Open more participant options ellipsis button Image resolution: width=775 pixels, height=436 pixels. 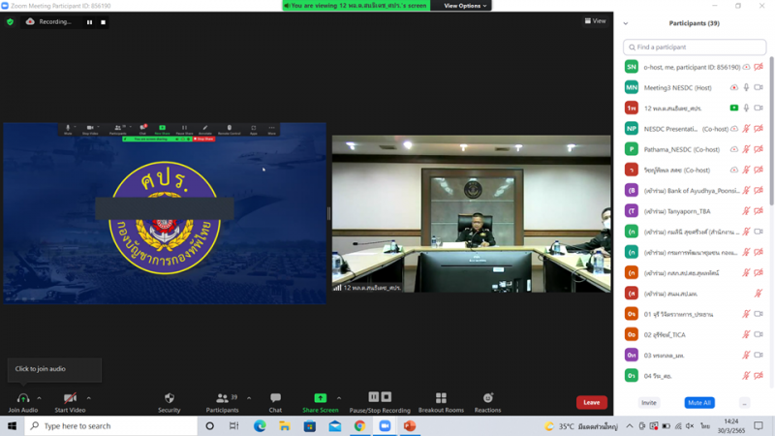744,403
